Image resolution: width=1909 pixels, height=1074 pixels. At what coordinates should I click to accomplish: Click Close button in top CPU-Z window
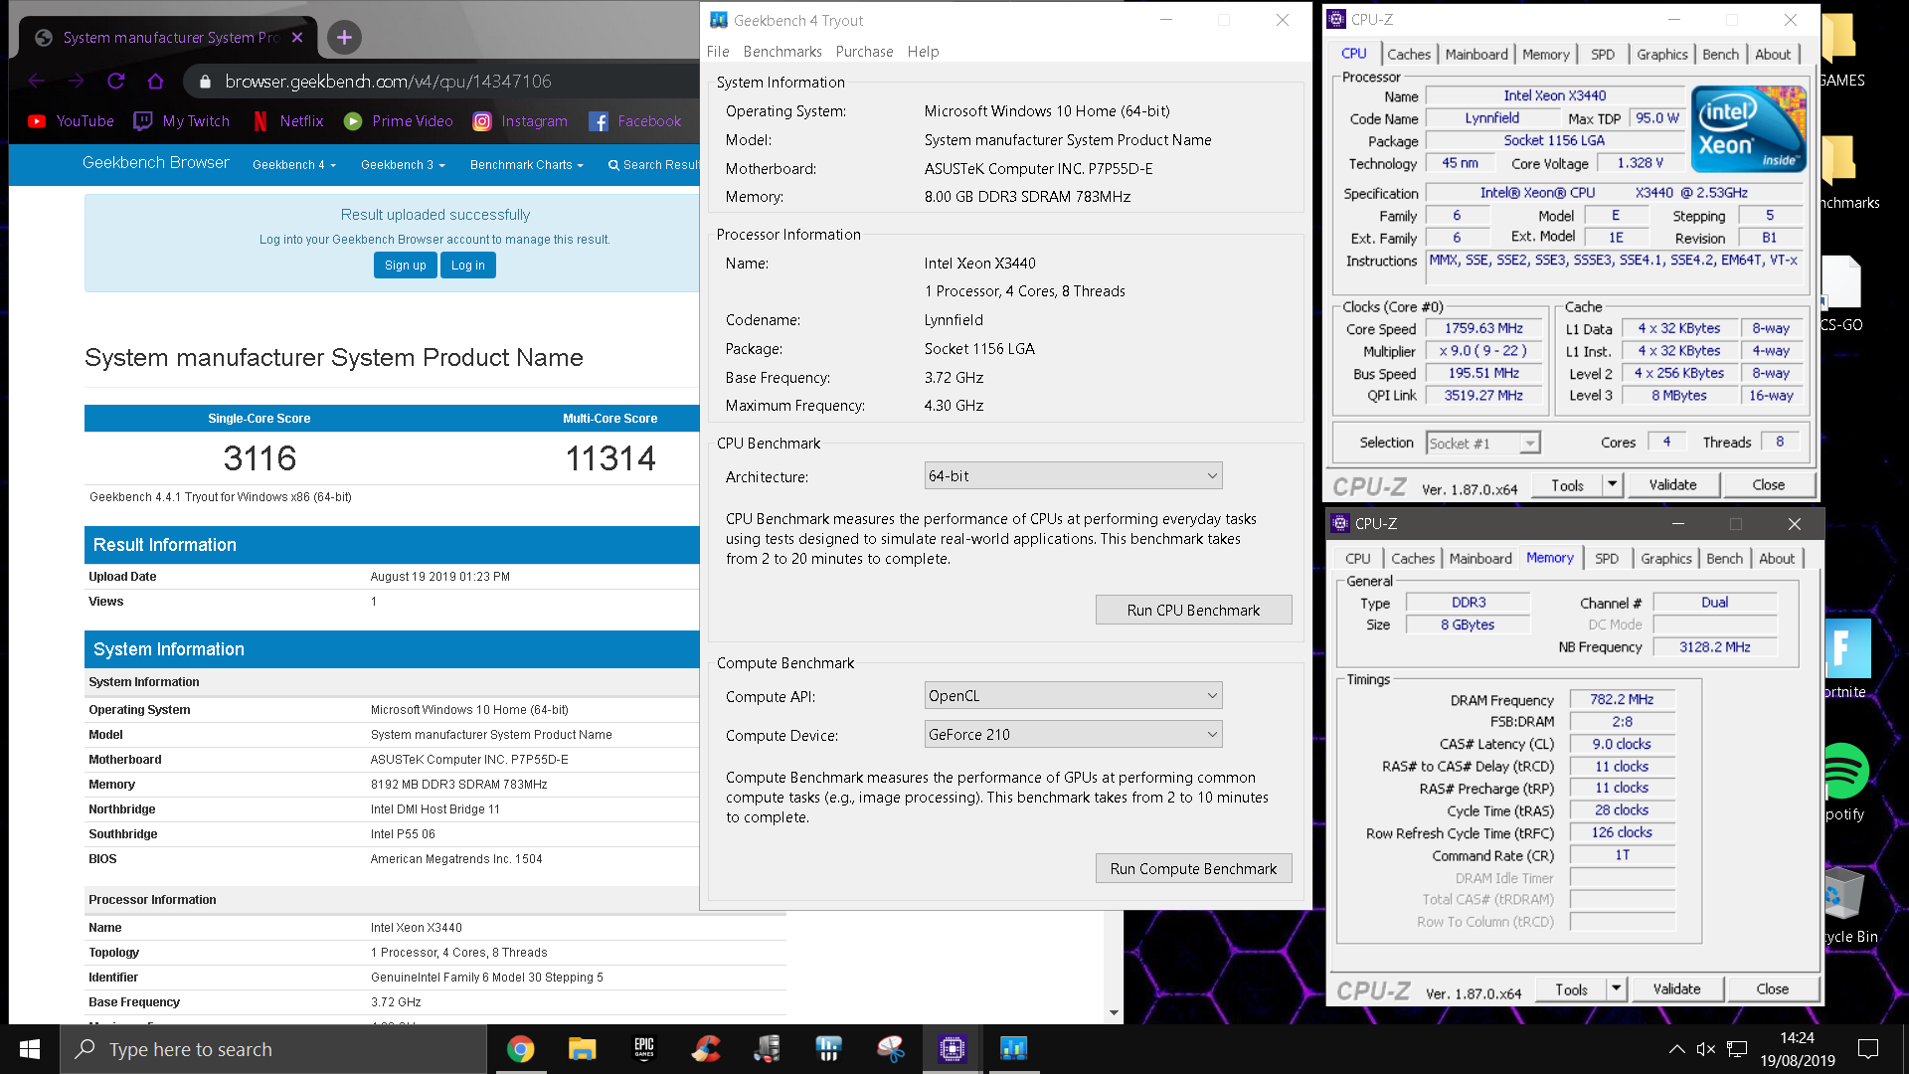(1768, 485)
